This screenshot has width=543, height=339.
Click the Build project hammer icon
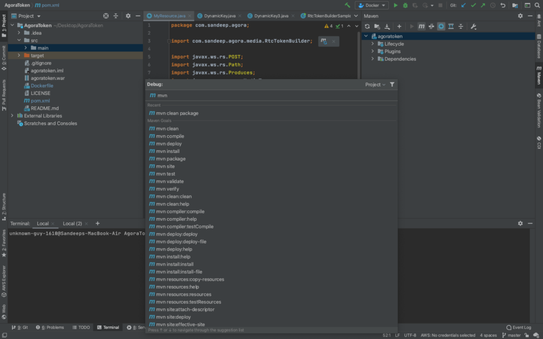point(347,5)
